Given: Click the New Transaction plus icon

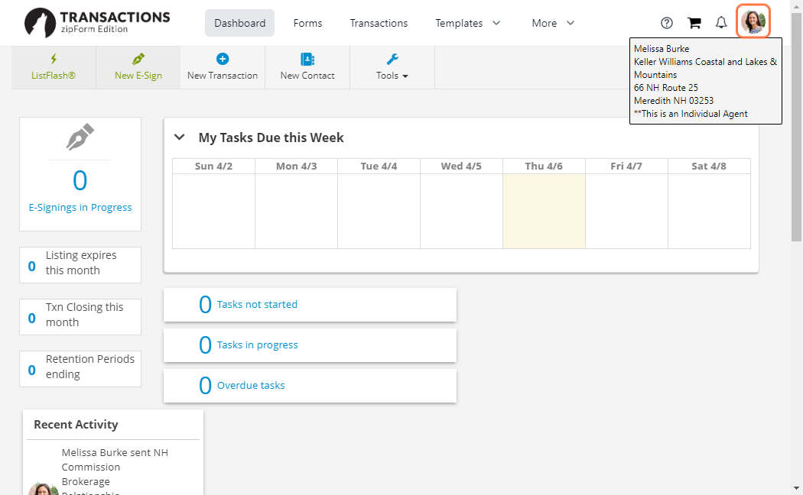Looking at the screenshot, I should pos(223,59).
